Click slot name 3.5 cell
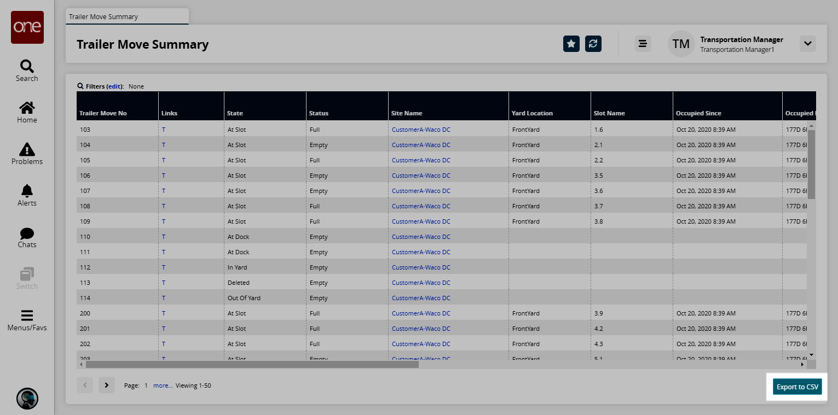The image size is (838, 415). pos(632,176)
